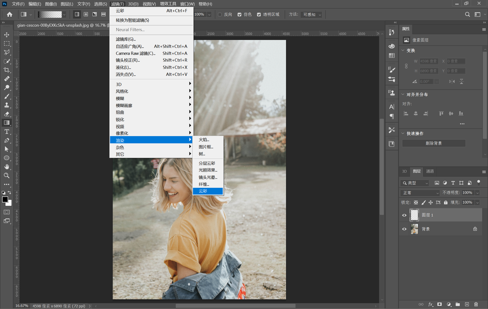Click 转换为智能滤镜 menu entry

point(132,20)
